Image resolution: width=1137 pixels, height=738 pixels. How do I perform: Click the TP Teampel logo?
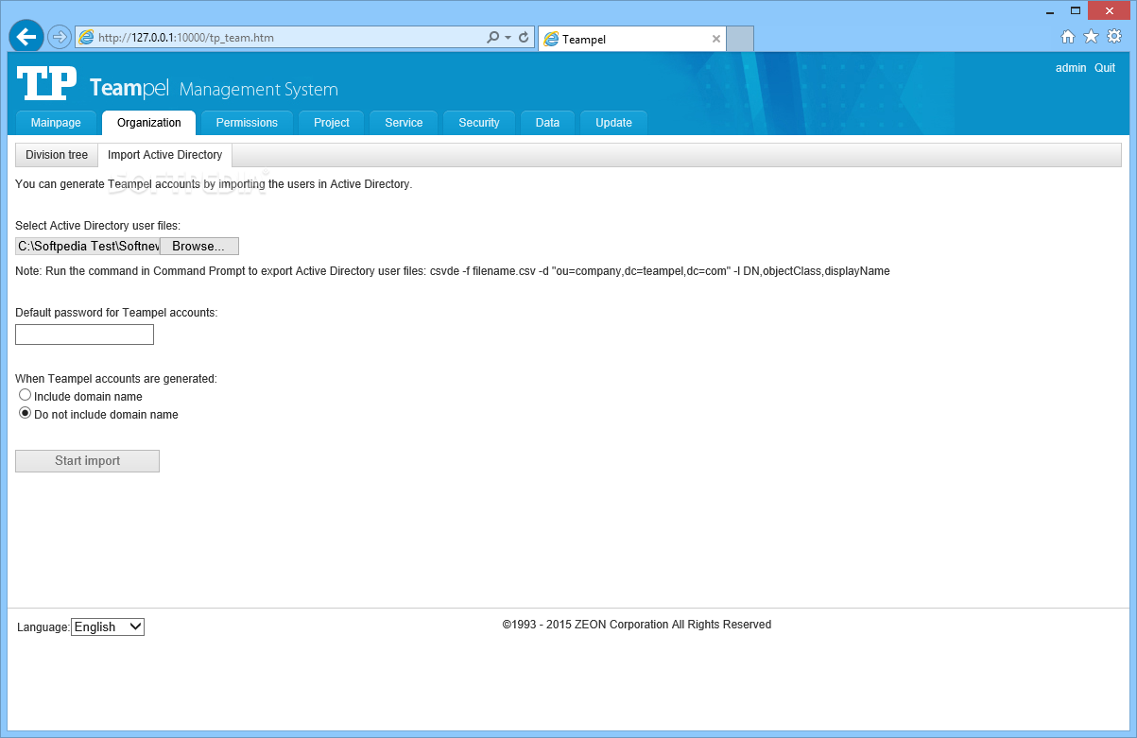[46, 84]
